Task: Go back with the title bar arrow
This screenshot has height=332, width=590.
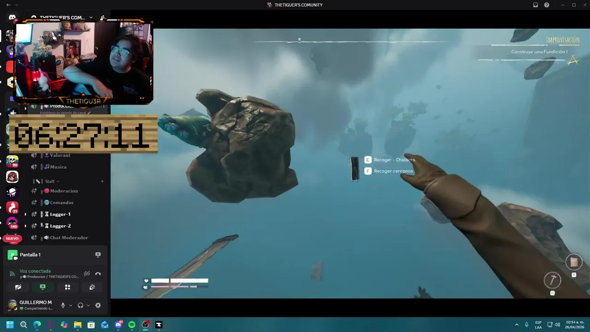Action: coord(8,5)
